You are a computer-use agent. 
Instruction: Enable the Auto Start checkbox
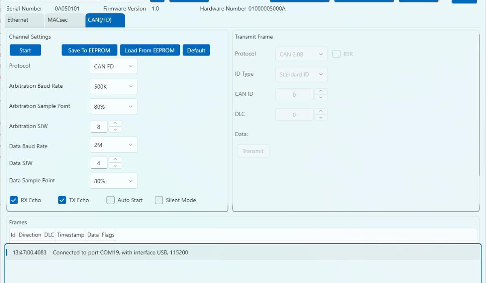[111, 200]
